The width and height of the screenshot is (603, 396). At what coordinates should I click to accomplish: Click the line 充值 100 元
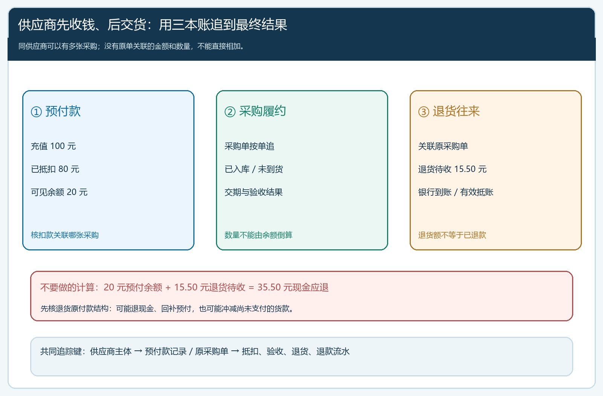(54, 146)
